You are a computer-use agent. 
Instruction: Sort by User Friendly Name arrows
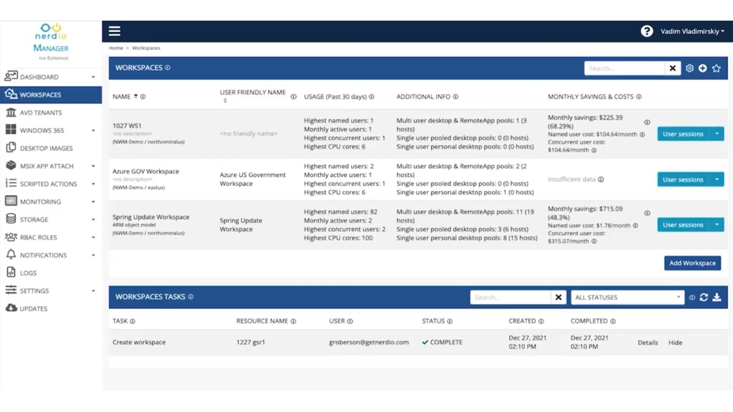(225, 101)
